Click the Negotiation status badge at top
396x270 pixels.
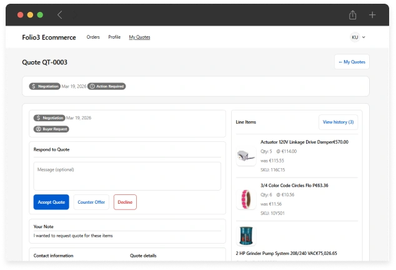(44, 86)
